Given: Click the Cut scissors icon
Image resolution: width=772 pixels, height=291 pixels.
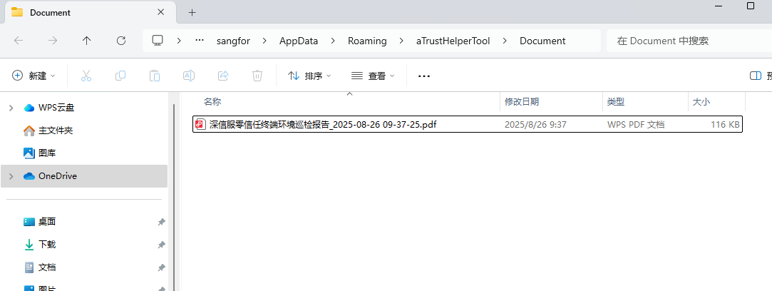Looking at the screenshot, I should (x=86, y=76).
